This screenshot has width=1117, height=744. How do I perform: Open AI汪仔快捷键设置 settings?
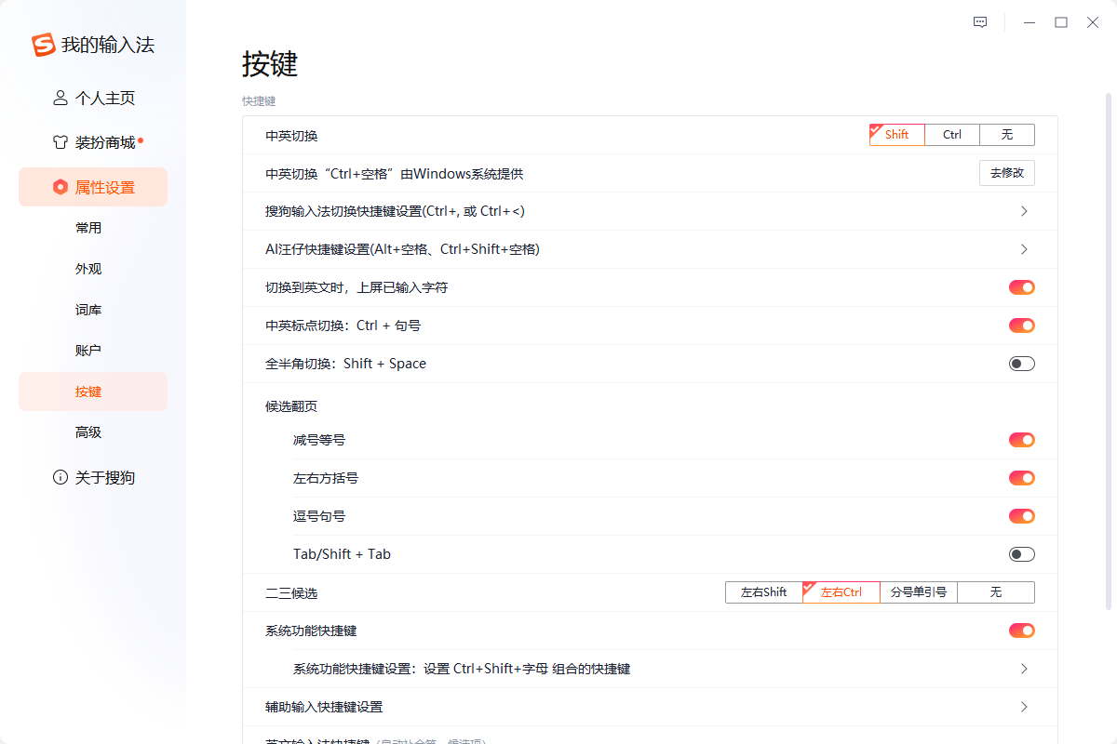coord(1024,248)
